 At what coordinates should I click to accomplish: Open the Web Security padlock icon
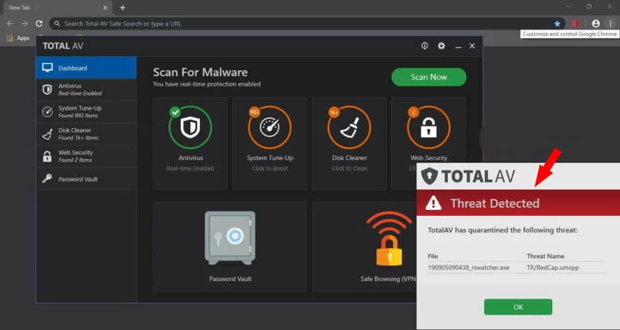click(429, 128)
